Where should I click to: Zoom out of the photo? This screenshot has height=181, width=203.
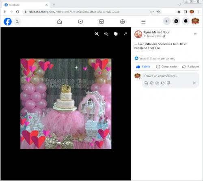(x=106, y=34)
